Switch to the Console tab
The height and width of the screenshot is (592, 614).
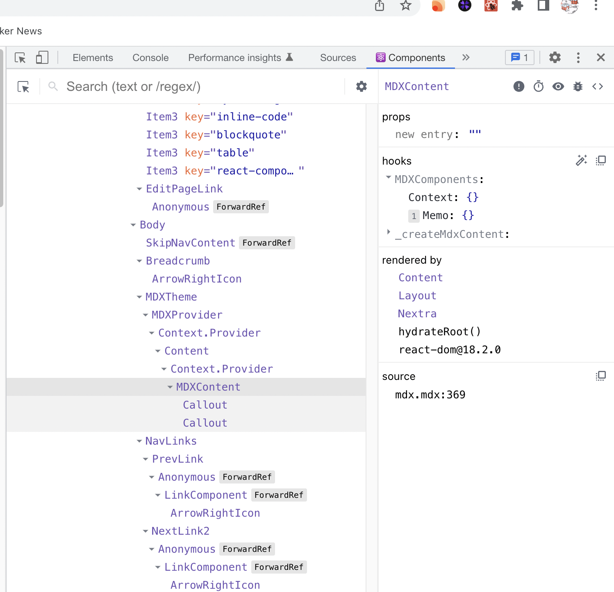pos(150,58)
